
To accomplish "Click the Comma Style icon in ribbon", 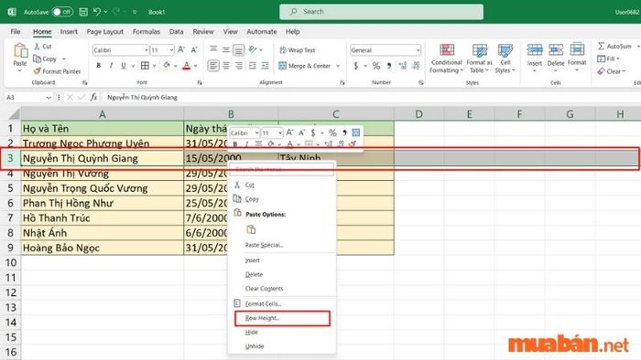I will click(x=389, y=65).
